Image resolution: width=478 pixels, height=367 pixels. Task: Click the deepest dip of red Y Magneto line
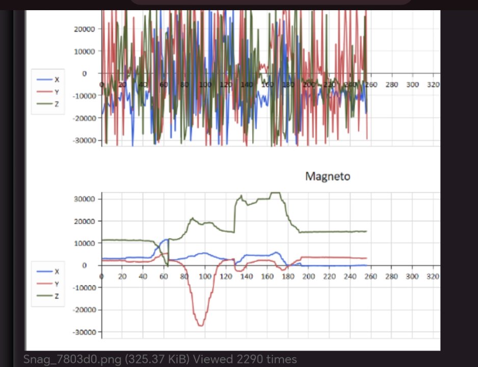(201, 325)
